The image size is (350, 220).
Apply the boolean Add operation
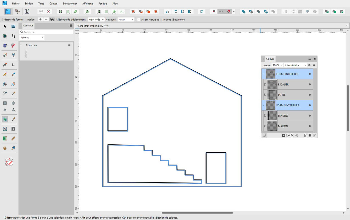click(x=243, y=12)
